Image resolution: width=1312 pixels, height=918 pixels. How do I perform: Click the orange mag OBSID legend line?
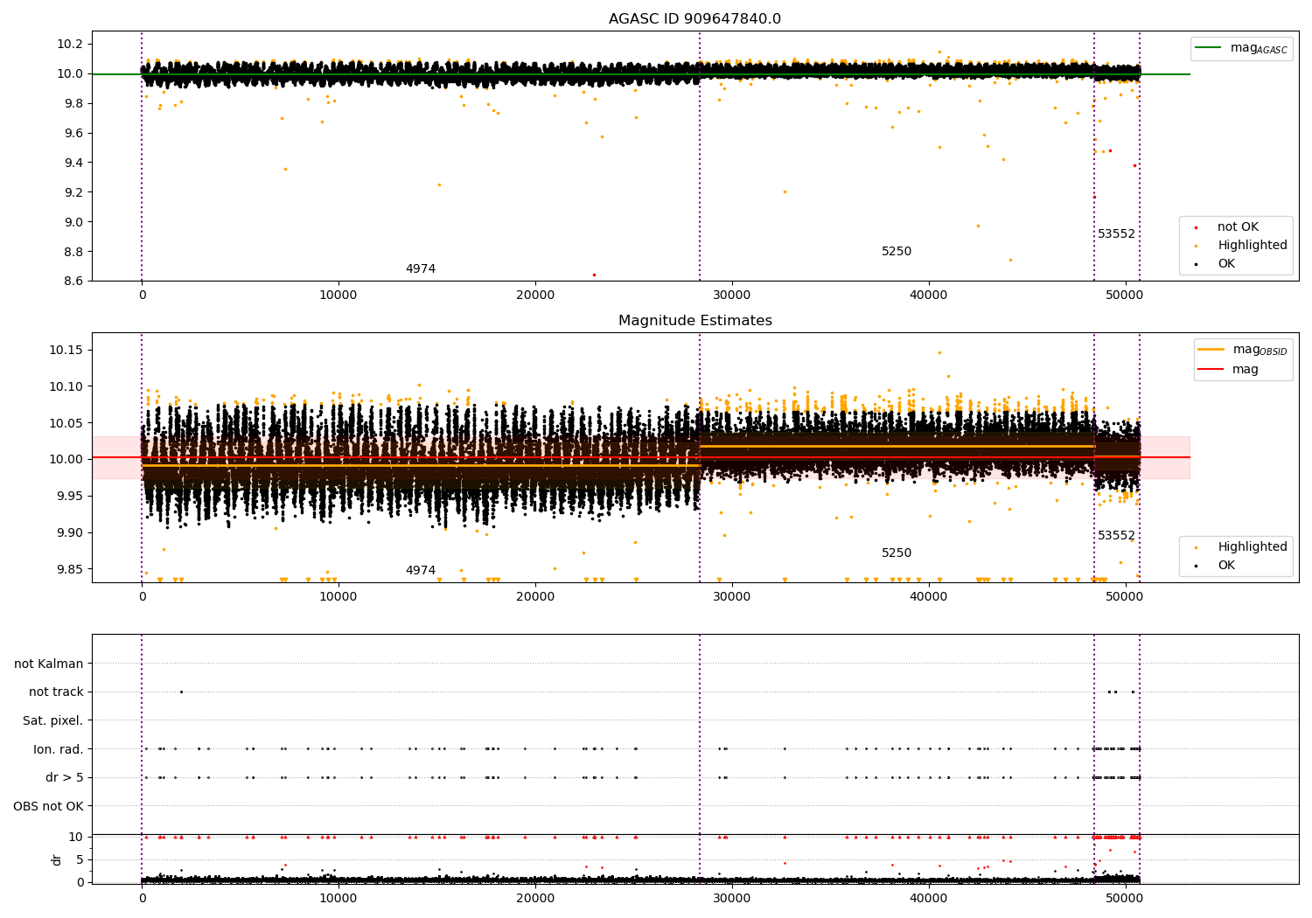click(x=1211, y=350)
